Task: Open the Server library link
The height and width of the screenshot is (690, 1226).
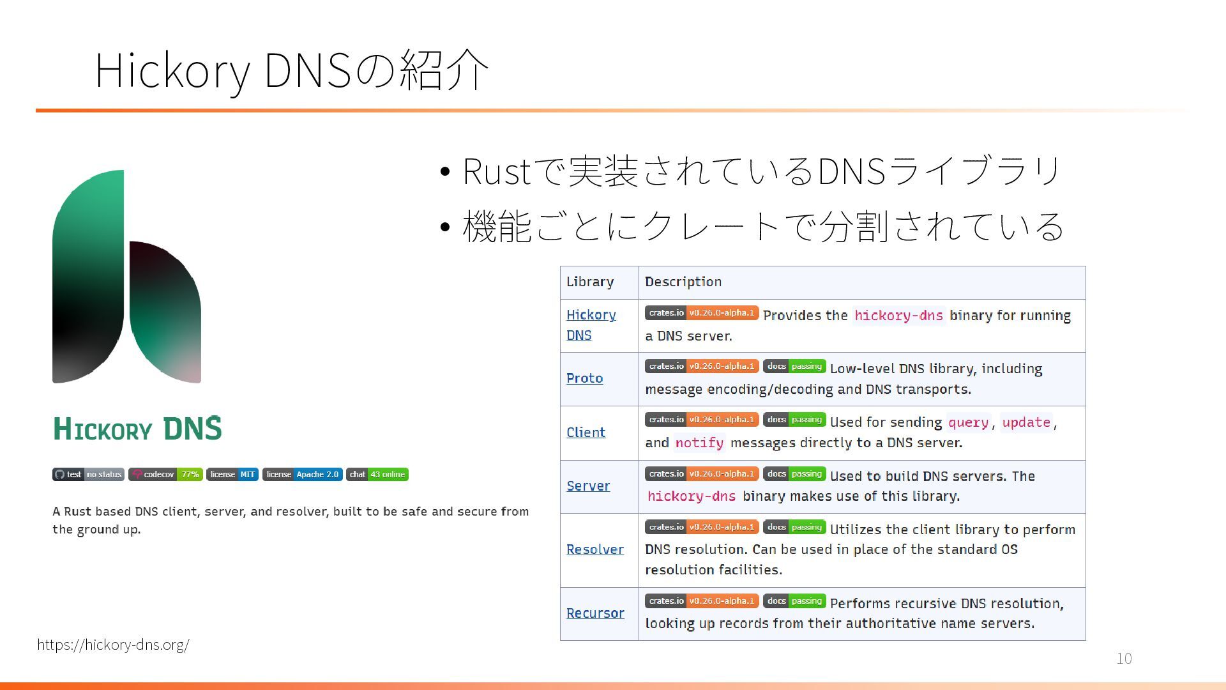Action: [x=587, y=486]
